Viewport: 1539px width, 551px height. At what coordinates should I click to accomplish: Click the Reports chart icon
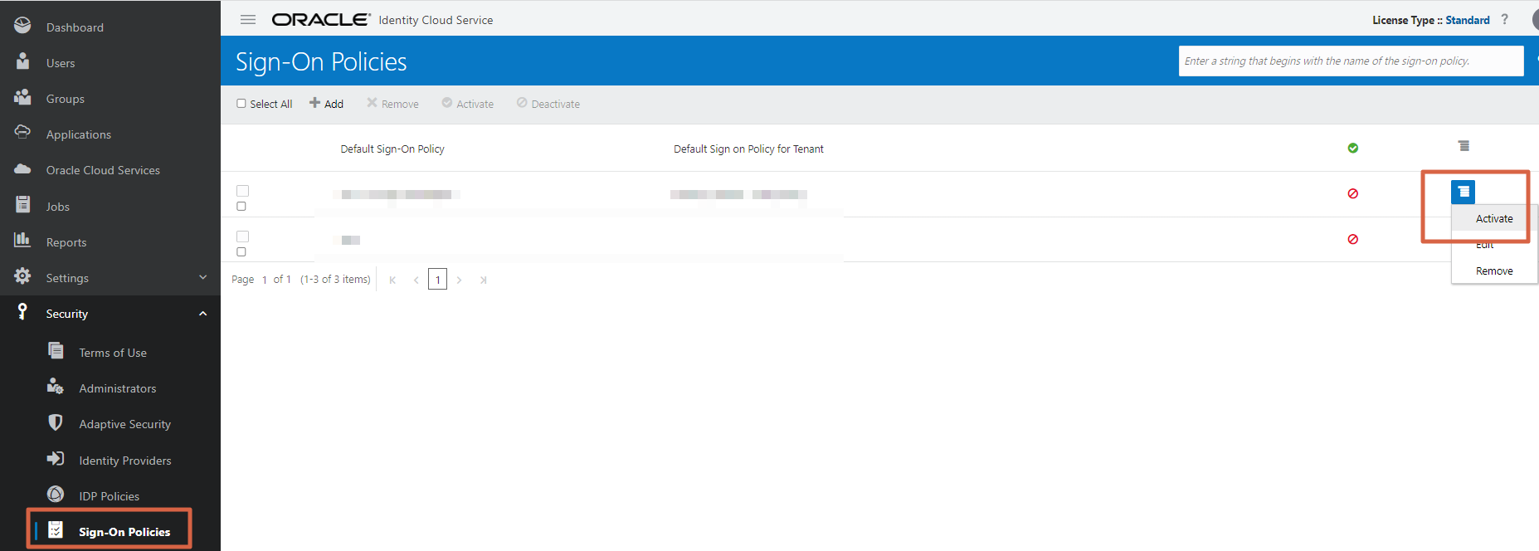(23, 241)
